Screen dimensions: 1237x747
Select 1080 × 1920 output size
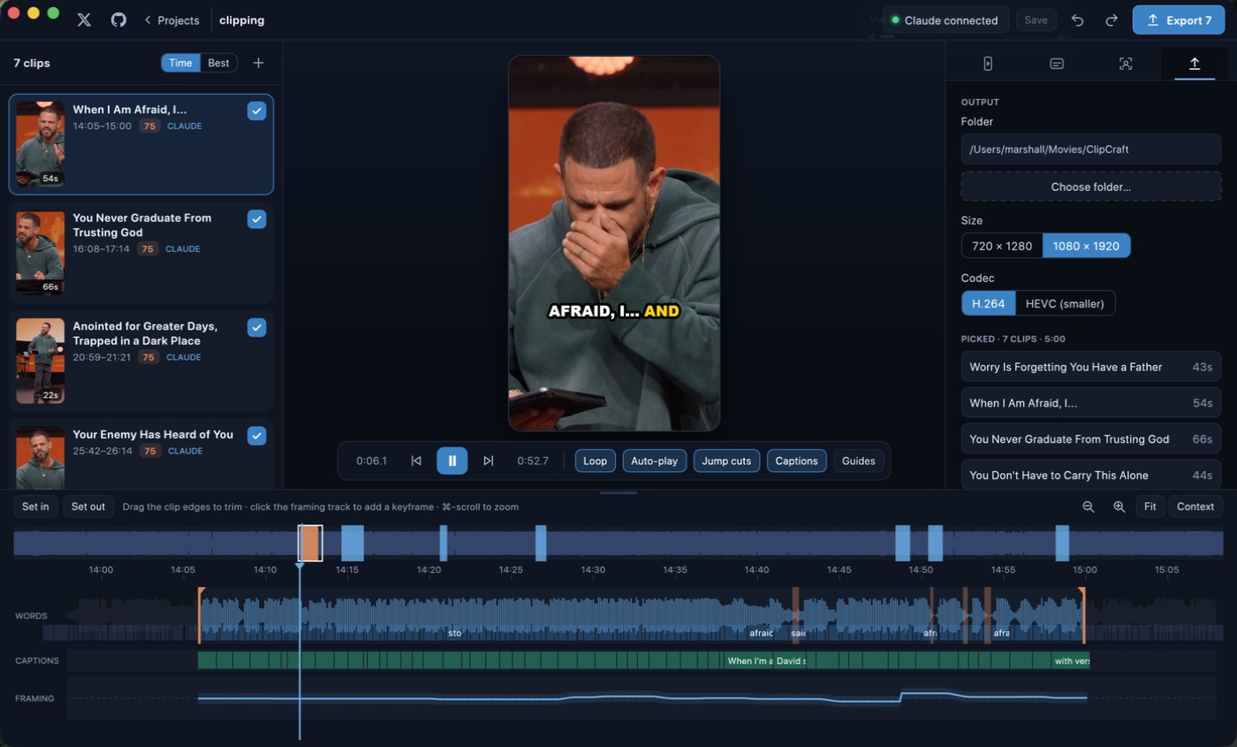pyautogui.click(x=1087, y=246)
